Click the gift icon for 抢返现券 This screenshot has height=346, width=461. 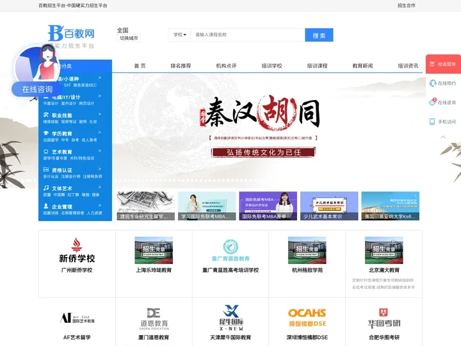pyautogui.click(x=432, y=64)
